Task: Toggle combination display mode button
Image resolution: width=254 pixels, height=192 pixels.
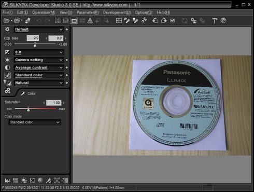Action: [66, 21]
